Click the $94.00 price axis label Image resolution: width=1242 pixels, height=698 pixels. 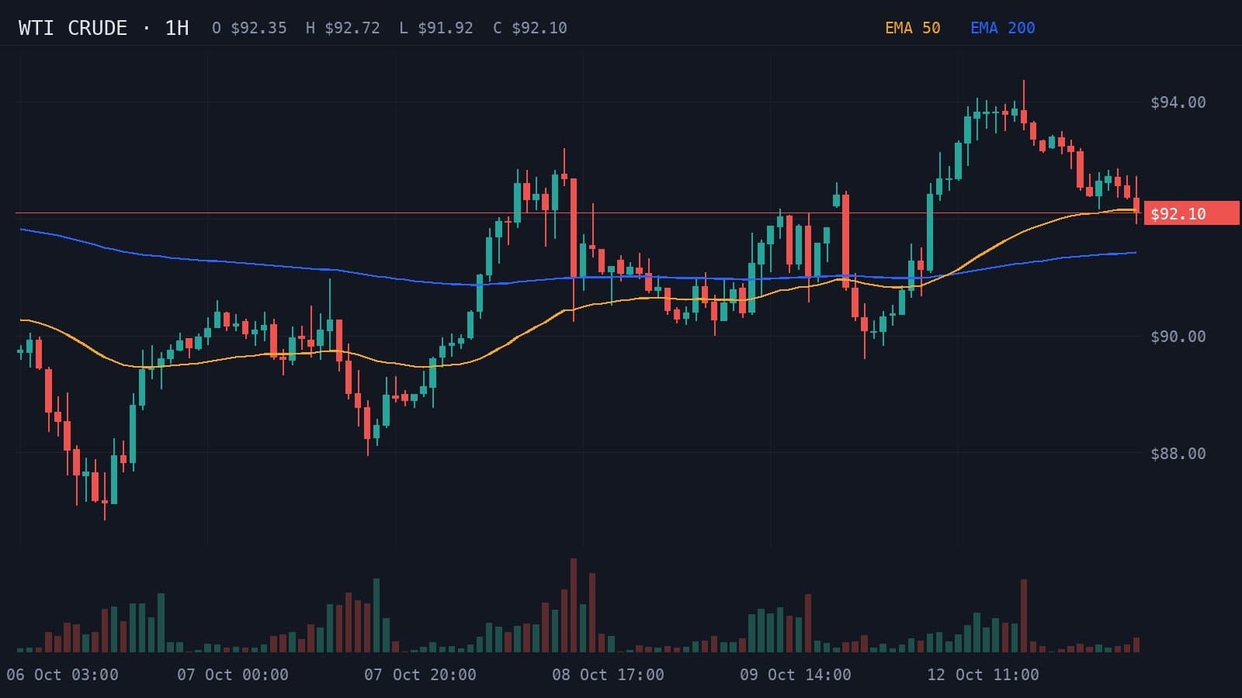click(1178, 102)
